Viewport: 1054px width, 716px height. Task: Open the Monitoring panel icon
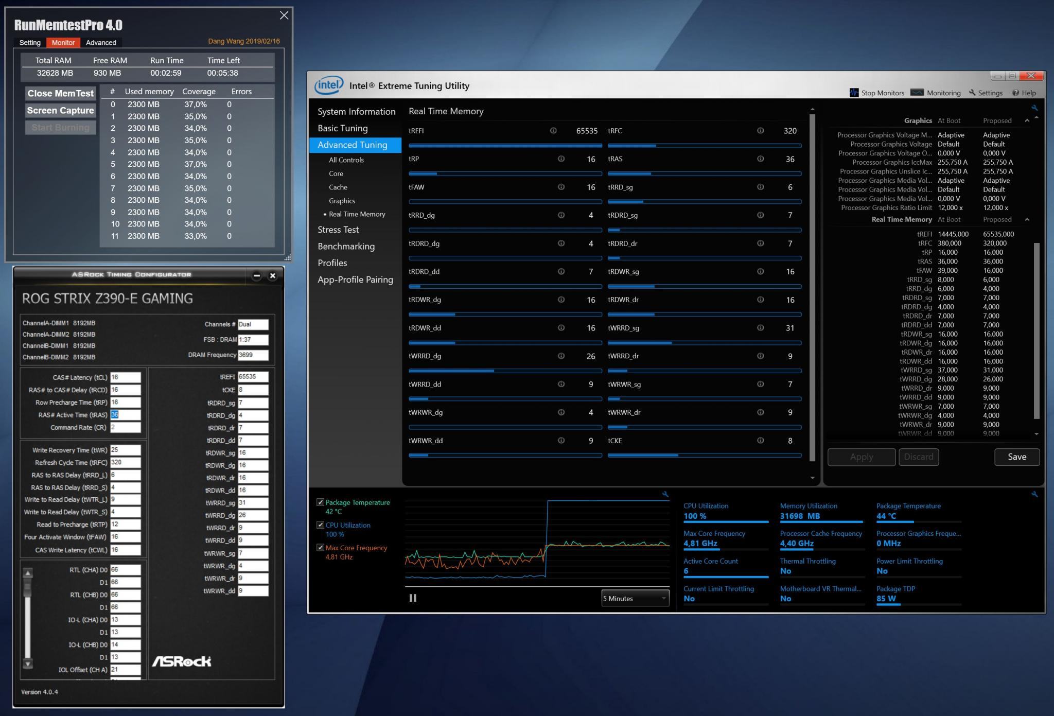tap(917, 93)
